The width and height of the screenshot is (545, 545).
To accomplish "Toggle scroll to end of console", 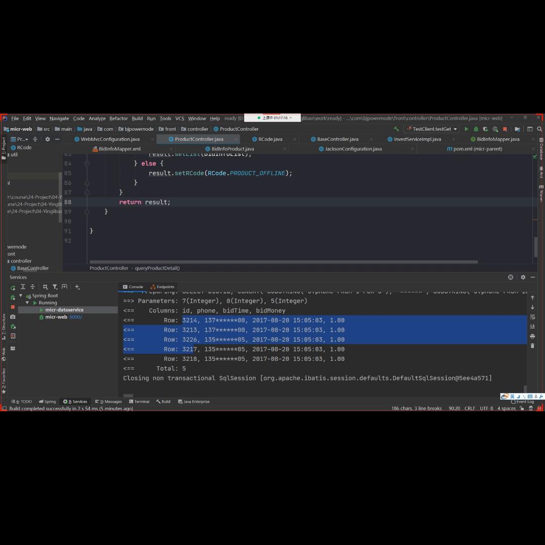I will click(532, 326).
